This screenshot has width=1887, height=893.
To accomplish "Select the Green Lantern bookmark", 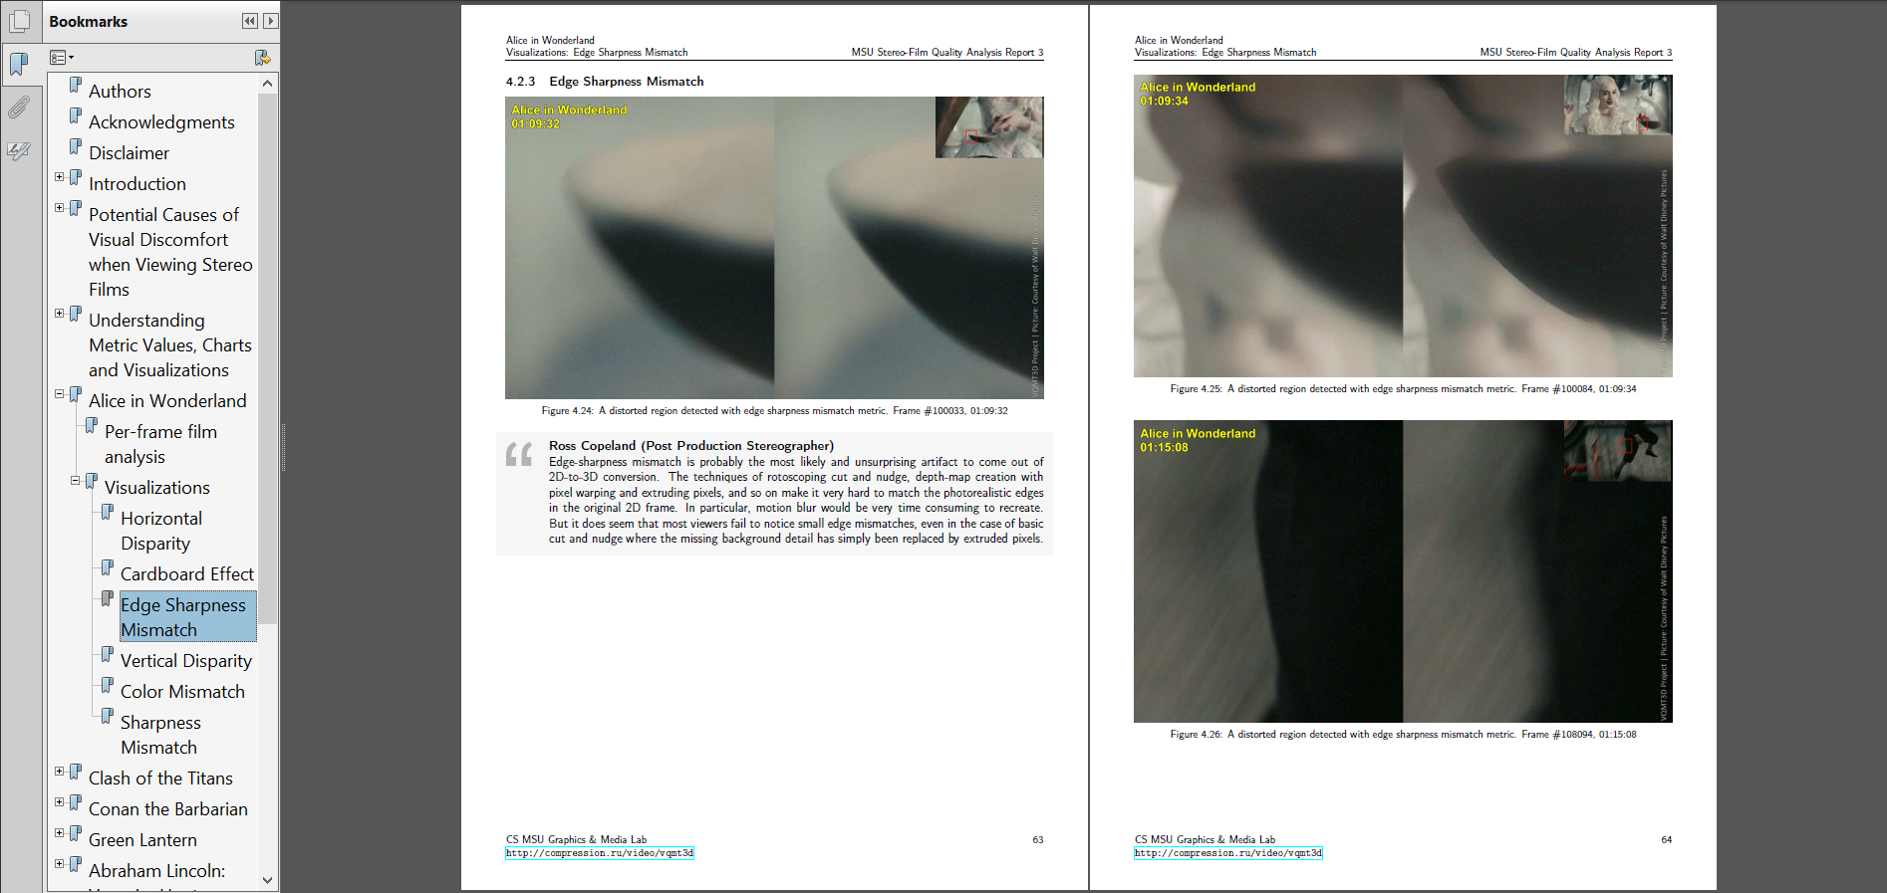I will 142,840.
